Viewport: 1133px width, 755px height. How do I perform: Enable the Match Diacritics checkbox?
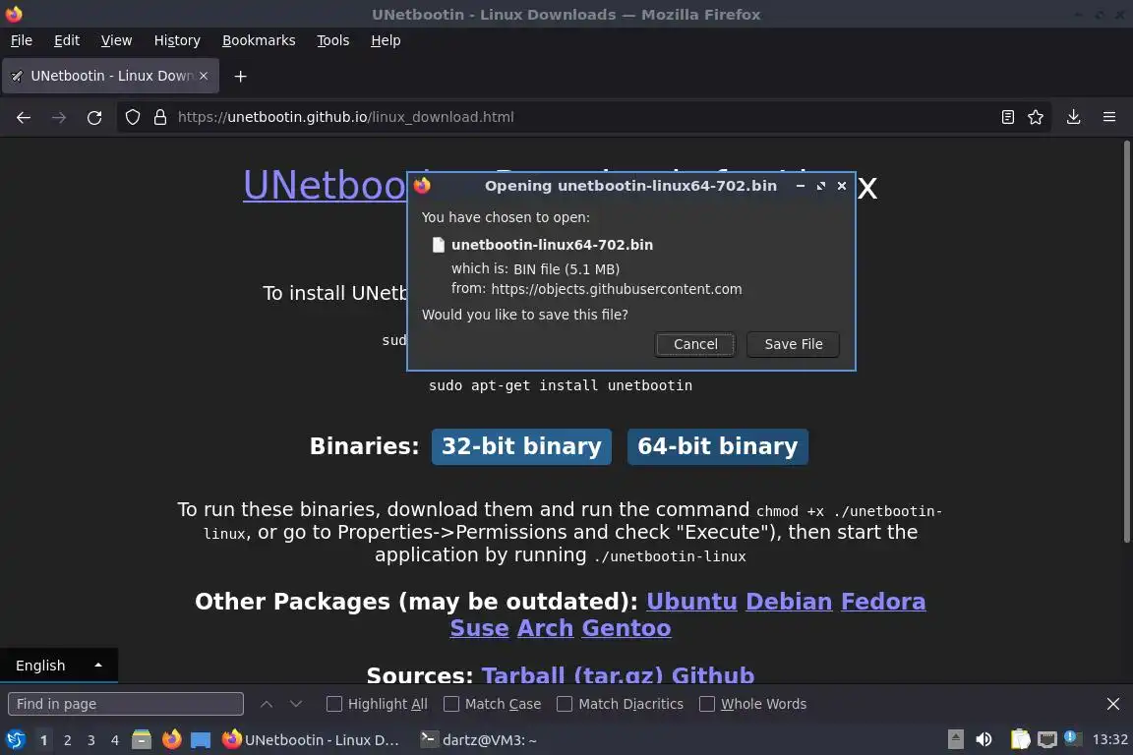(x=565, y=704)
